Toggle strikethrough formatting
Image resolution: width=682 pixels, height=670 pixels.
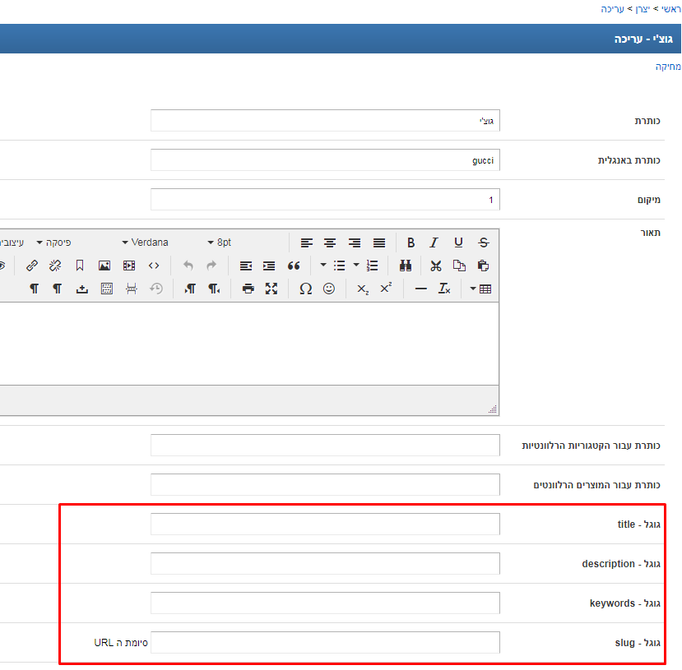pyautogui.click(x=483, y=243)
